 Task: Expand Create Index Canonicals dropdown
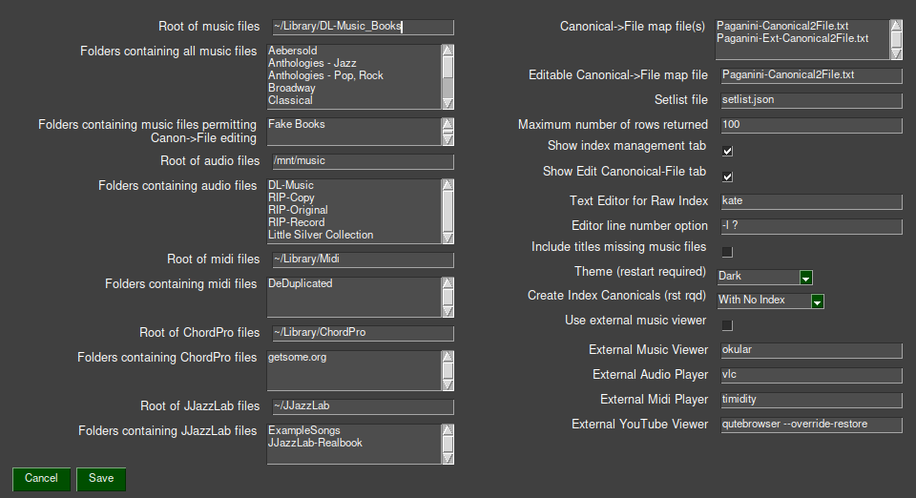[817, 301]
